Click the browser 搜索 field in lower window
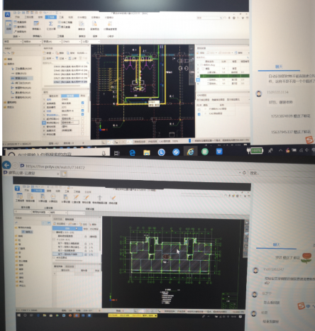The width and height of the screenshot is (315, 331). tap(282, 173)
